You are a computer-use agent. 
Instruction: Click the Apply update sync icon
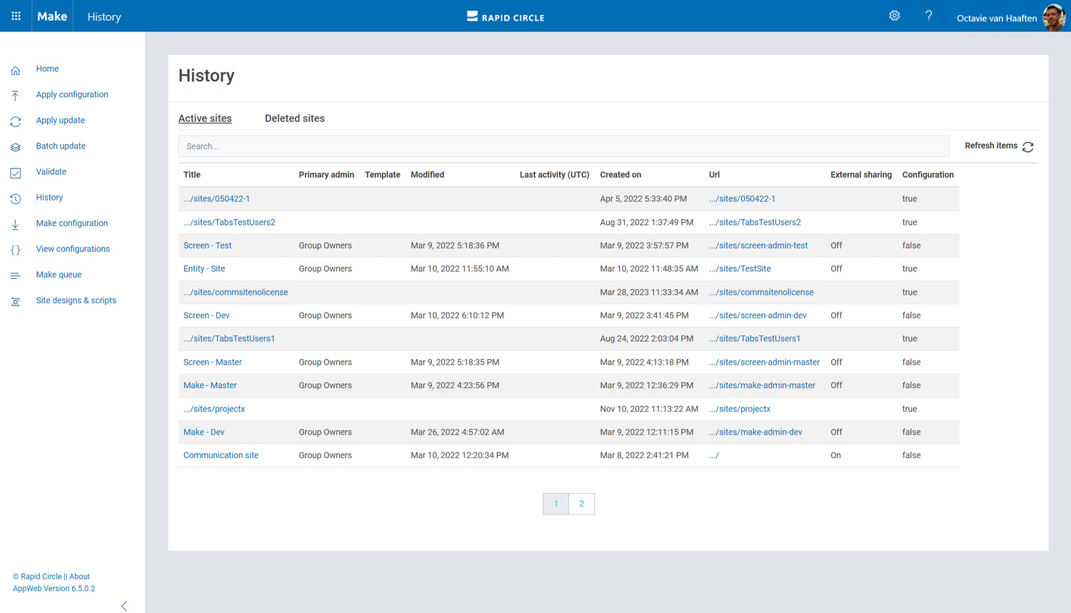pos(16,121)
